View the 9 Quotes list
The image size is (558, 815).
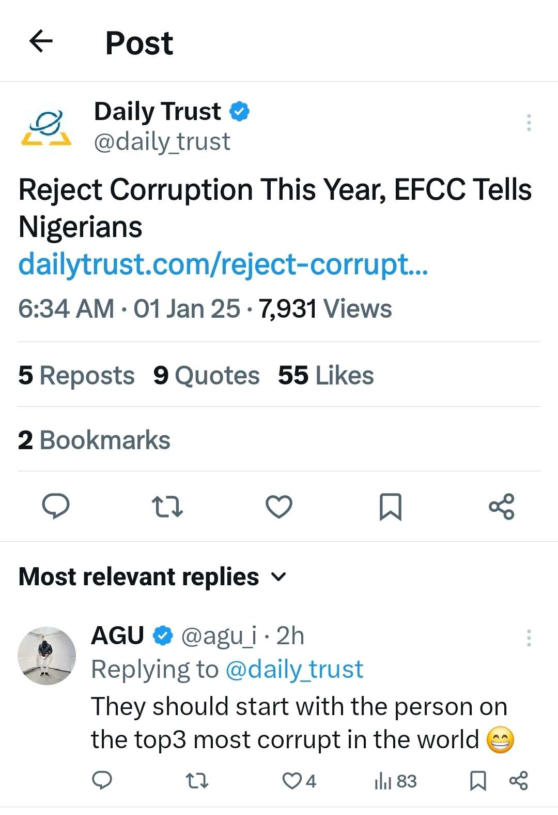pos(207,375)
